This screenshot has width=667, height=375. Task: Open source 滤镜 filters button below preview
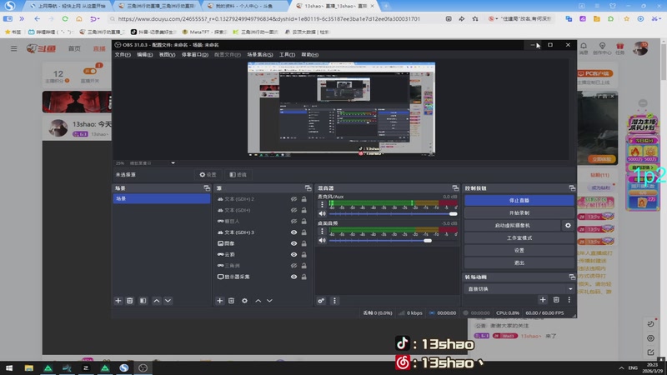[x=238, y=175]
